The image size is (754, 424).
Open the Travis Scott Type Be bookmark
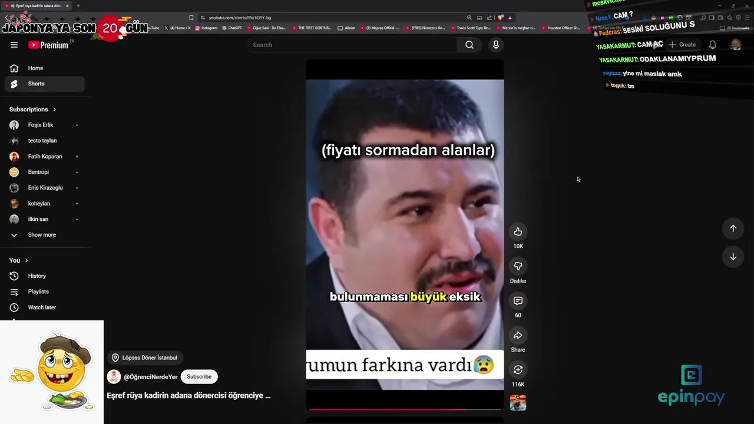tap(470, 28)
